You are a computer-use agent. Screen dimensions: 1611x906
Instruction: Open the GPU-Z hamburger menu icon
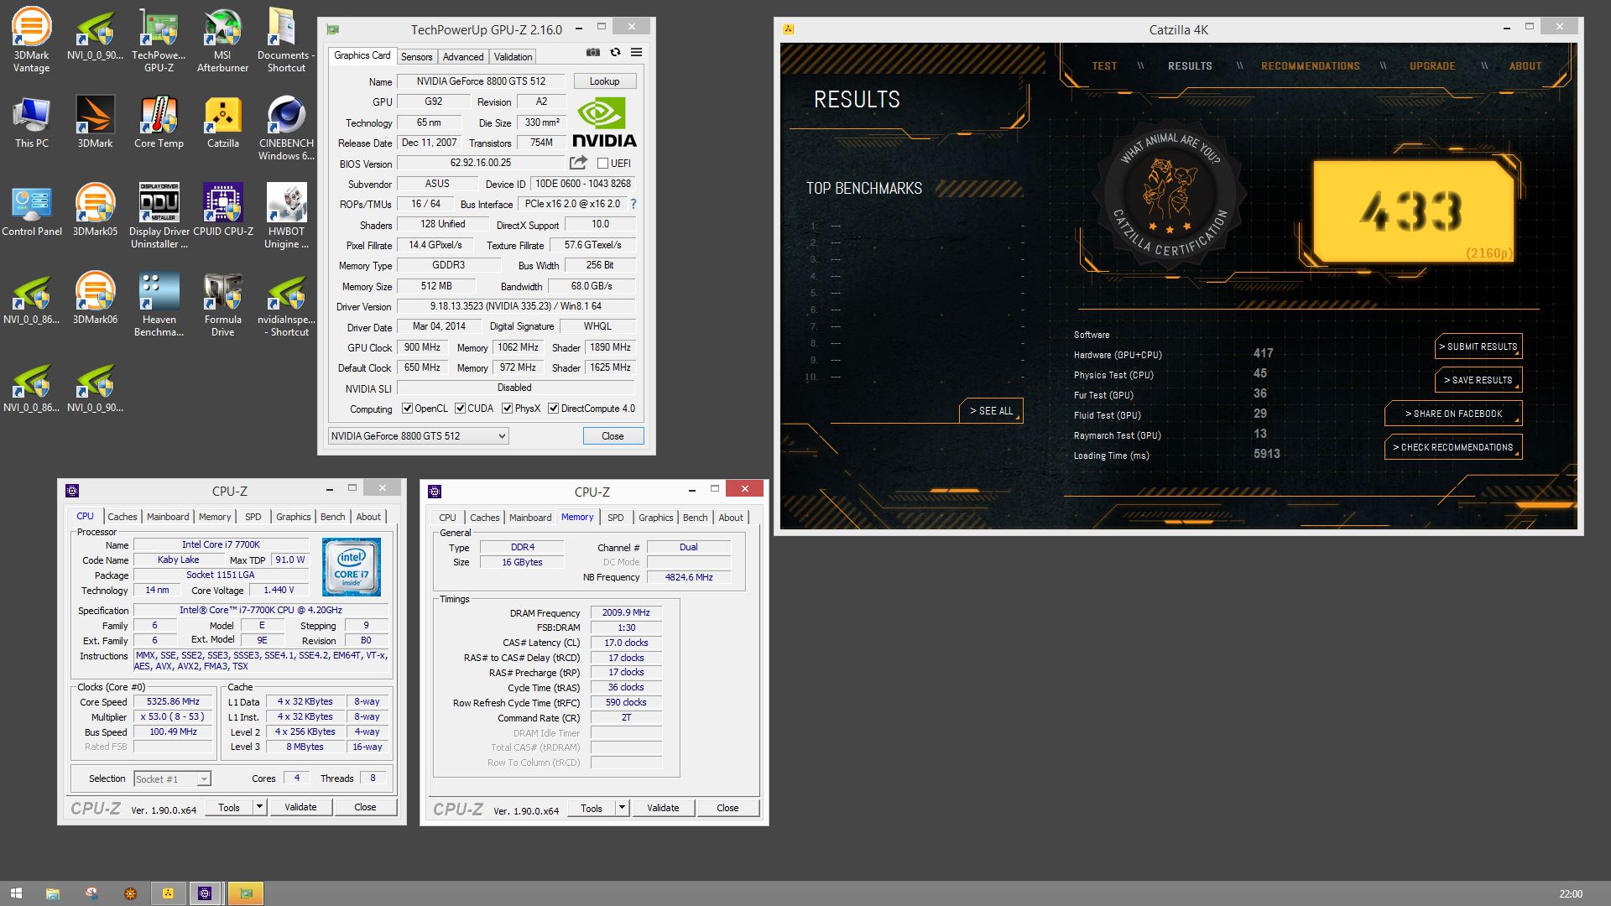(x=637, y=52)
